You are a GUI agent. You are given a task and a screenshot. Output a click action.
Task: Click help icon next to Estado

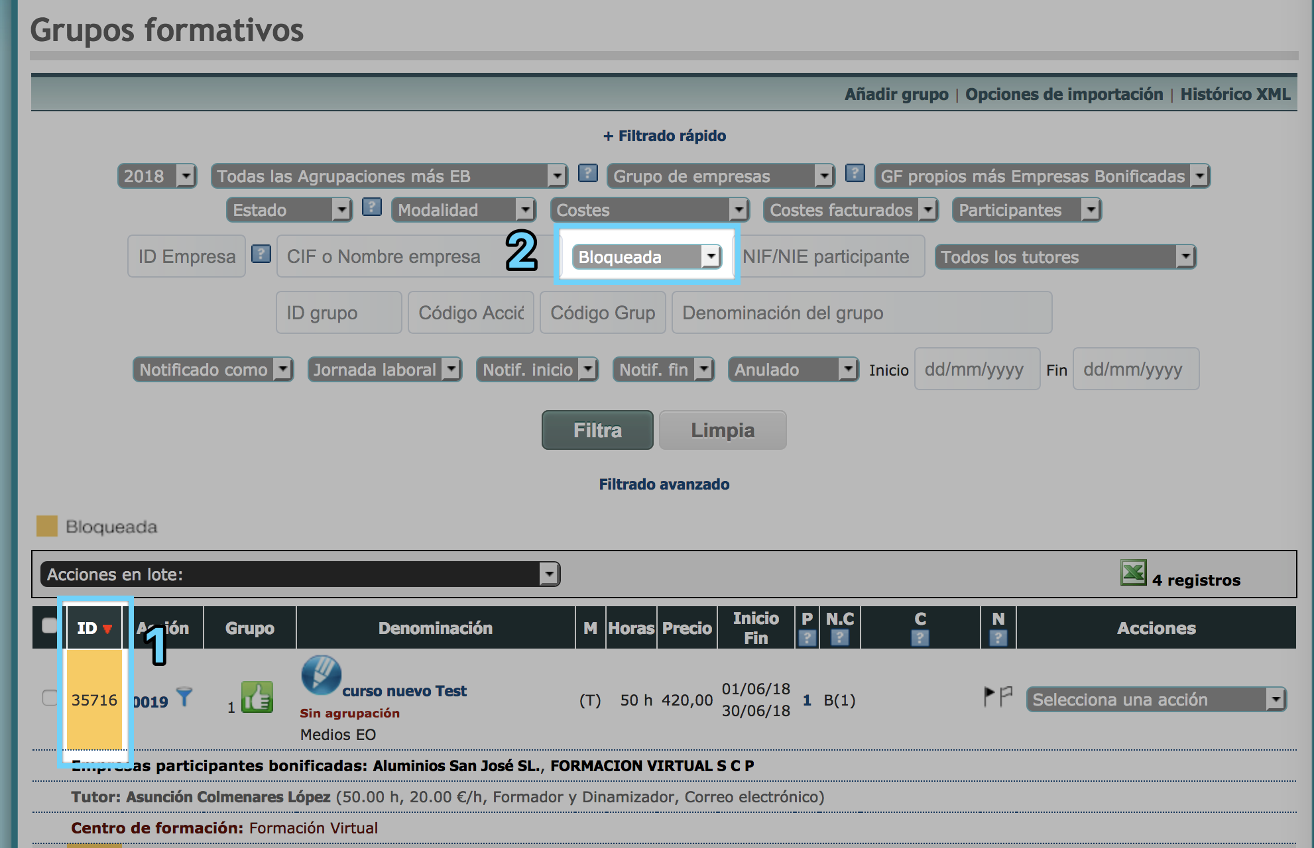[372, 207]
